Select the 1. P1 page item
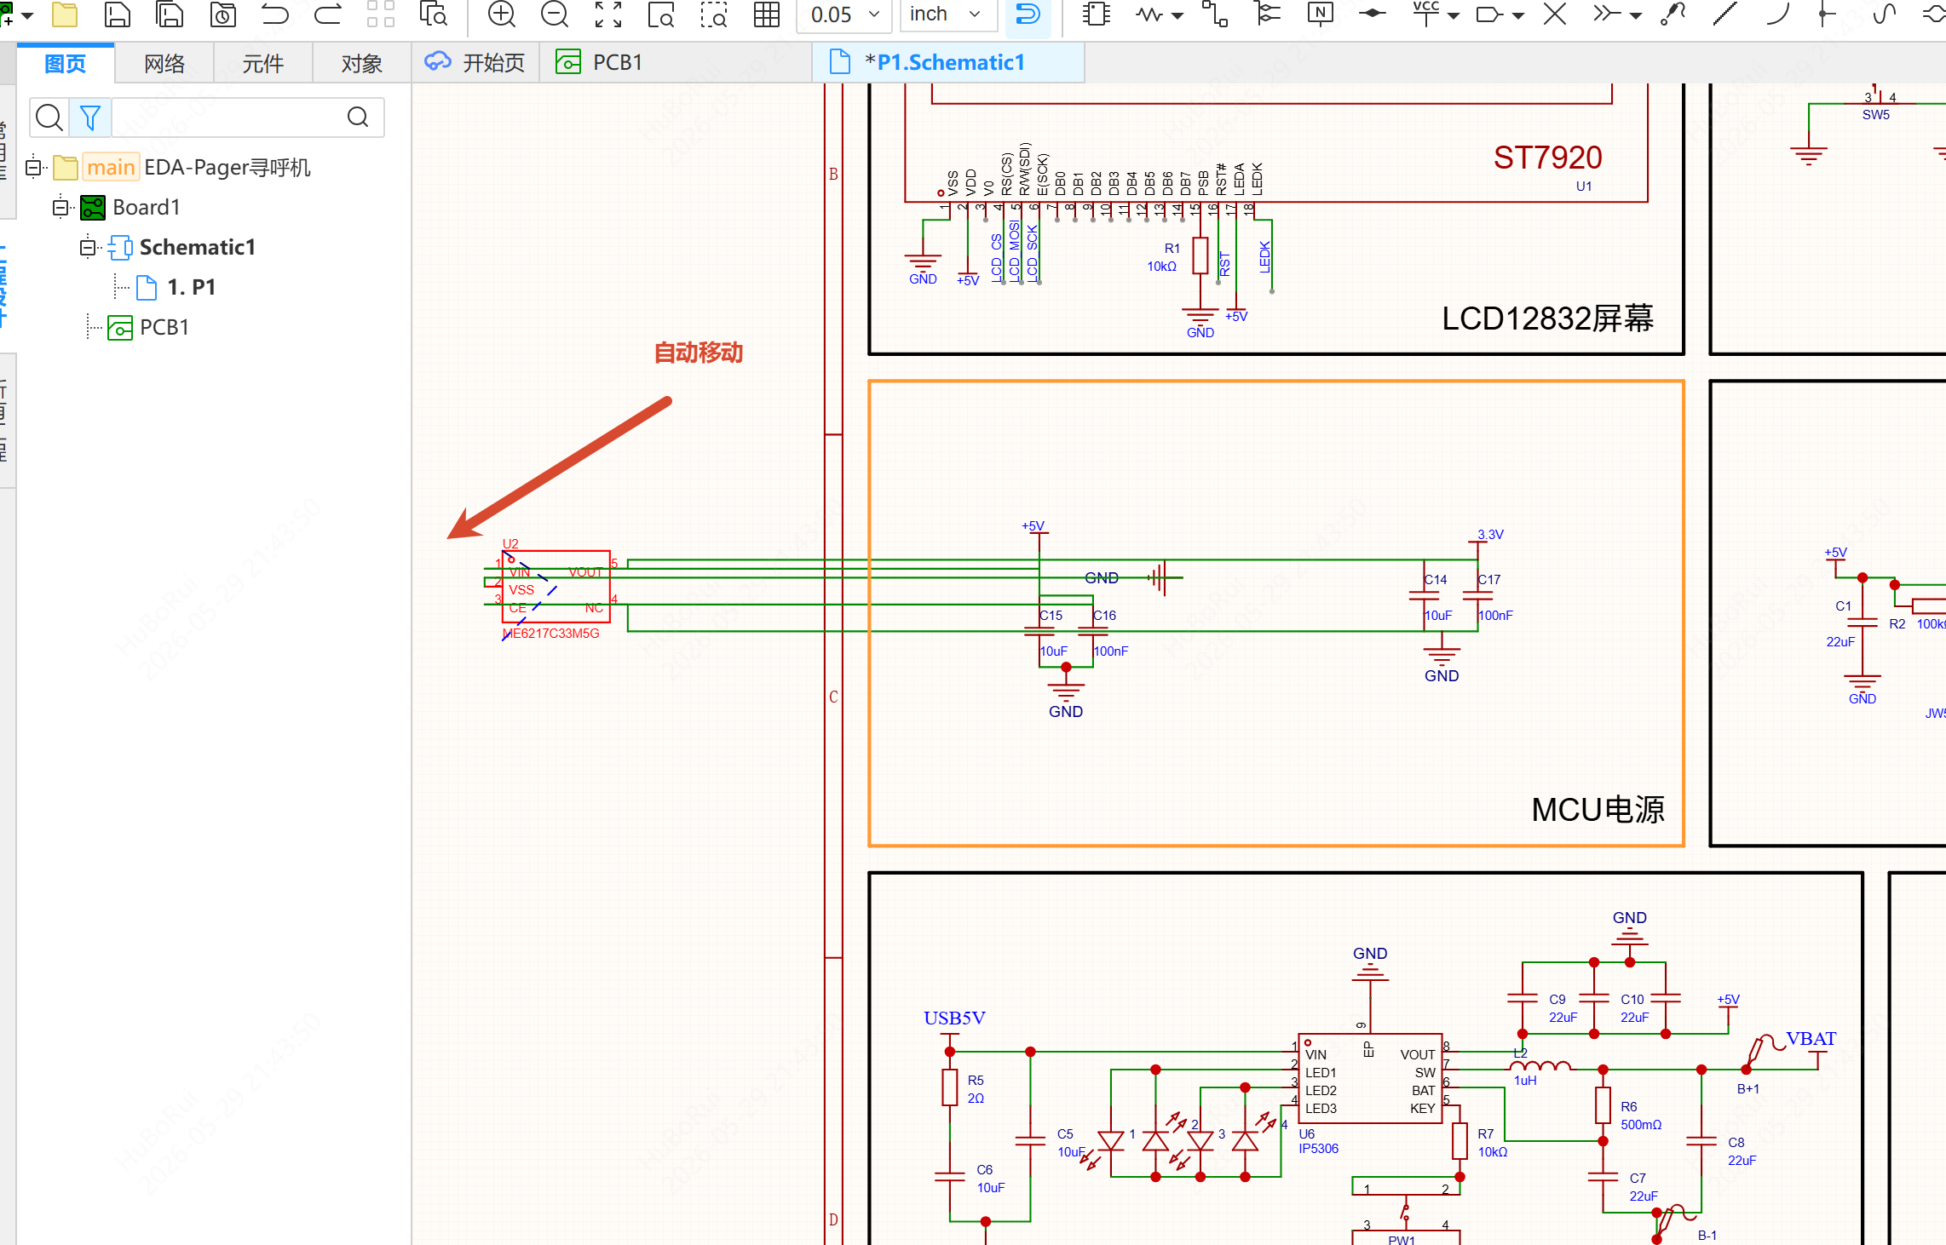The width and height of the screenshot is (1946, 1245). click(x=191, y=288)
